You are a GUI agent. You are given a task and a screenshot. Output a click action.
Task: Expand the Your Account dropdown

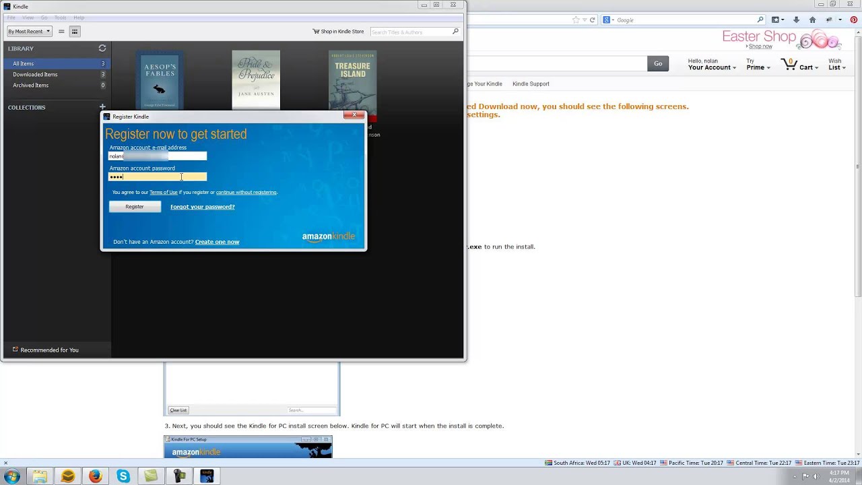point(712,67)
